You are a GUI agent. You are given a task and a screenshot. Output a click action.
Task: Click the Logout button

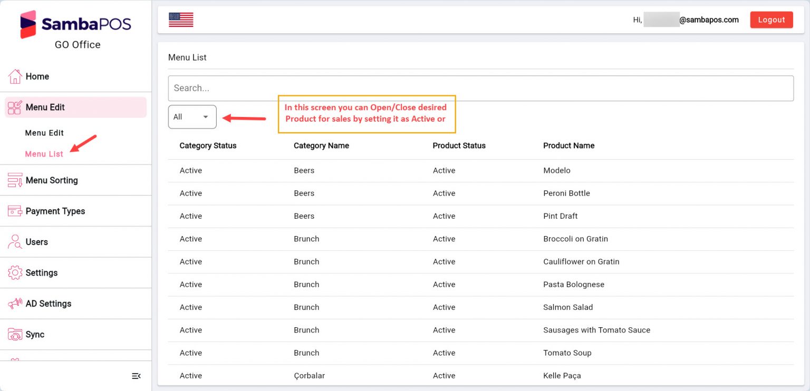(771, 19)
